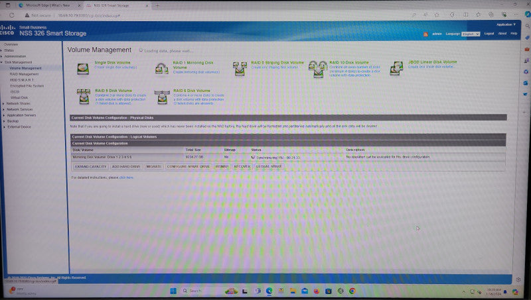
Task: Select the Mirroring Disk Volume Drive row
Action: pos(288,158)
